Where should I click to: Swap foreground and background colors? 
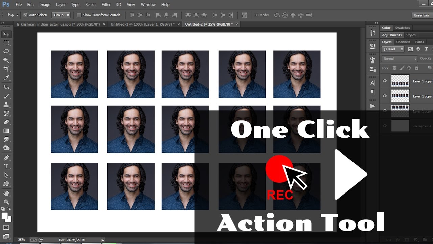click(x=9, y=209)
